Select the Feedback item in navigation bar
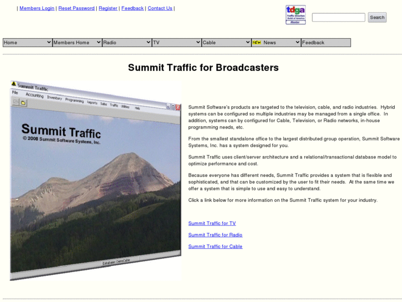The width and height of the screenshot is (402, 302). coord(326,43)
